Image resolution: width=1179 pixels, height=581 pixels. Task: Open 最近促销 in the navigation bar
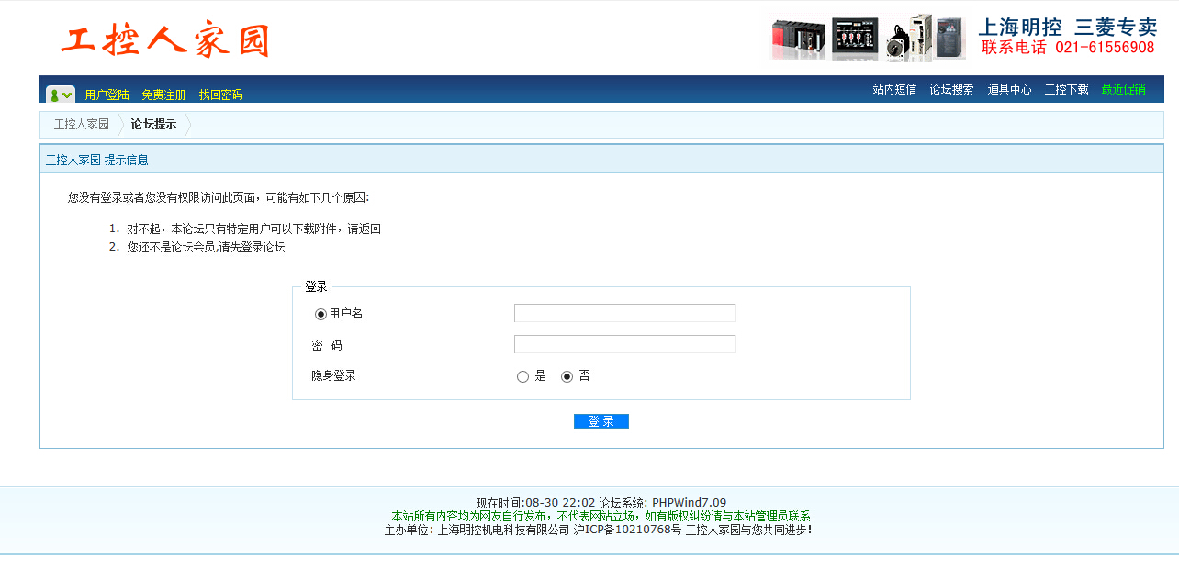(1123, 90)
